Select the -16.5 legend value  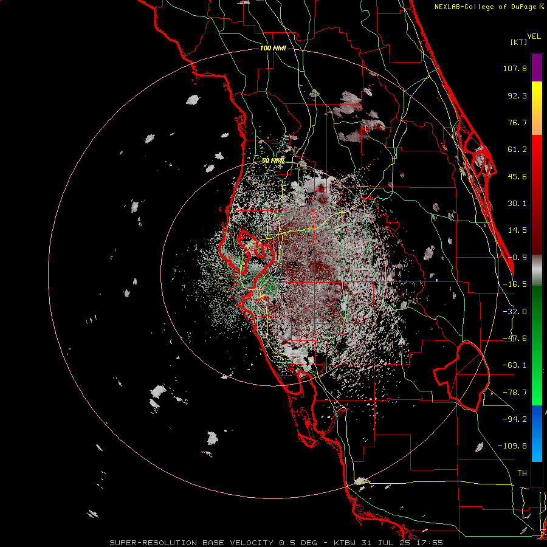[x=515, y=284]
